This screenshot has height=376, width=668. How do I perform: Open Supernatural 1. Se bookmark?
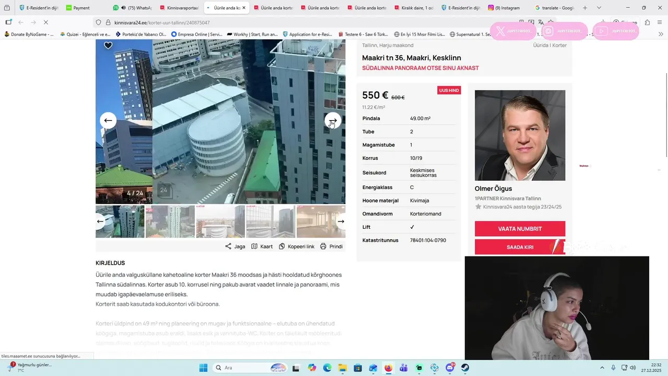point(470,34)
